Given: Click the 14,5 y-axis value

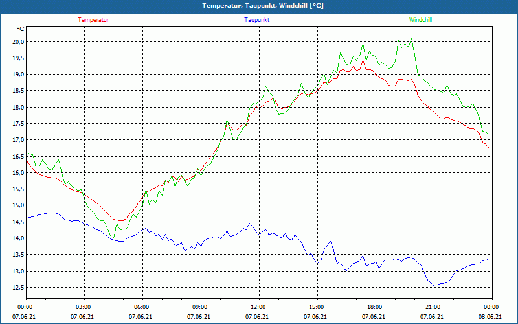Looking at the screenshot, I should click(x=19, y=222).
